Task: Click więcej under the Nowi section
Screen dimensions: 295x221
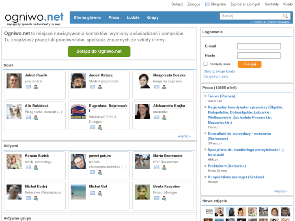Action: (x=184, y=136)
